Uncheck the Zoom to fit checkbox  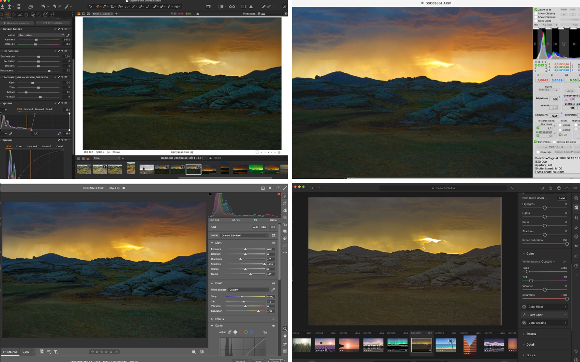(536, 10)
